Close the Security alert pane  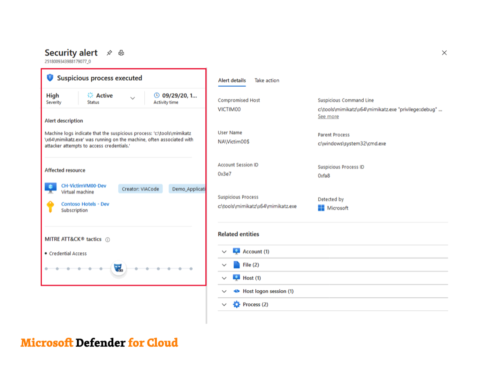444,53
